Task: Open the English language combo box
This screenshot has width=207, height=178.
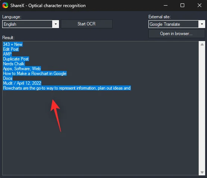Action: coord(31,24)
